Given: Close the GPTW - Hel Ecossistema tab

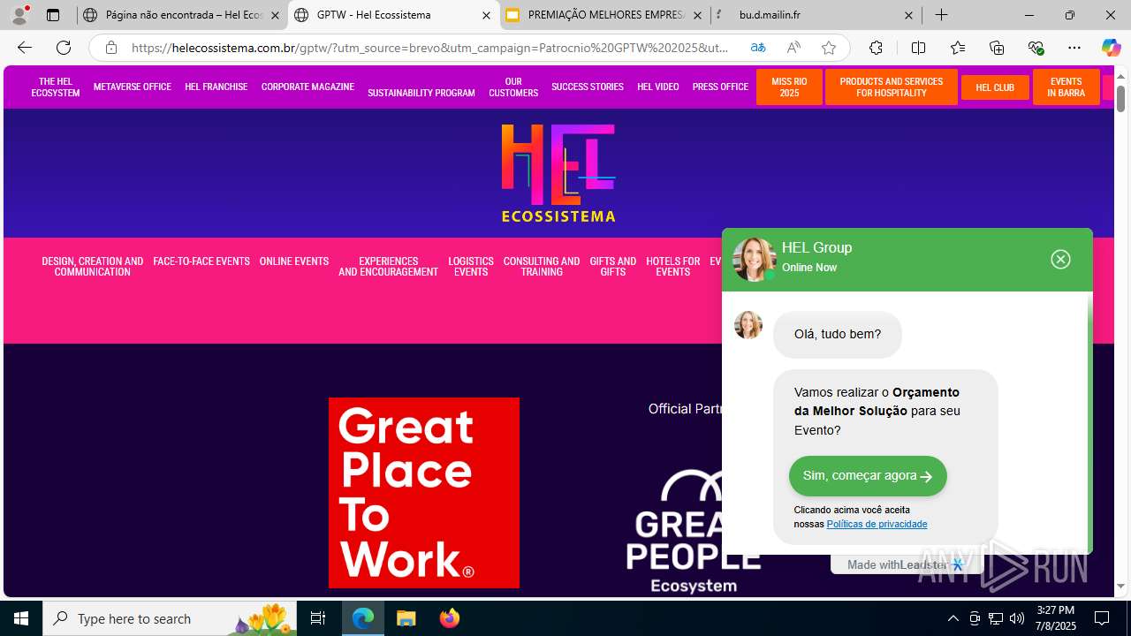Looking at the screenshot, I should coord(486,15).
